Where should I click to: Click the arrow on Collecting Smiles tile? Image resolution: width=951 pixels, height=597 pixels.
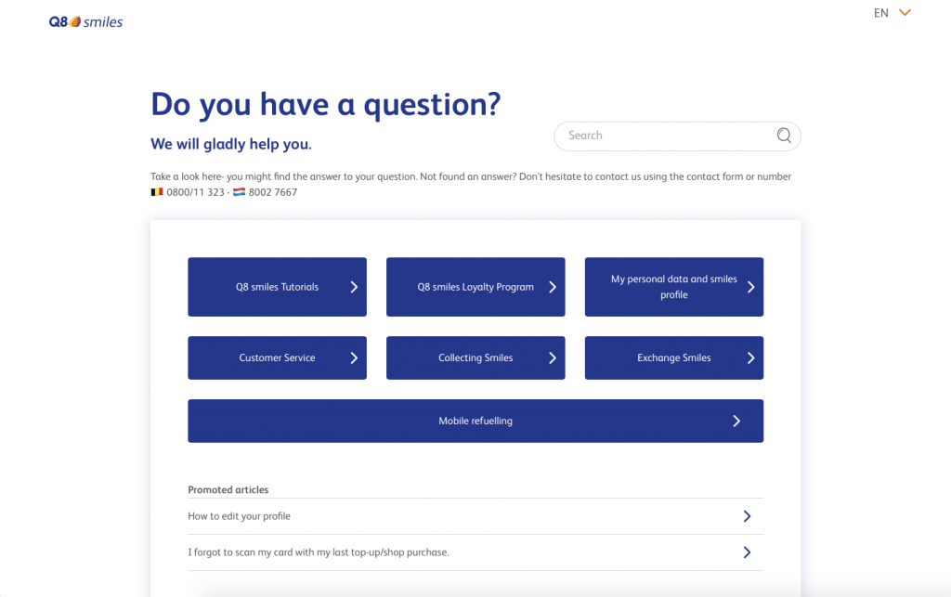click(553, 357)
